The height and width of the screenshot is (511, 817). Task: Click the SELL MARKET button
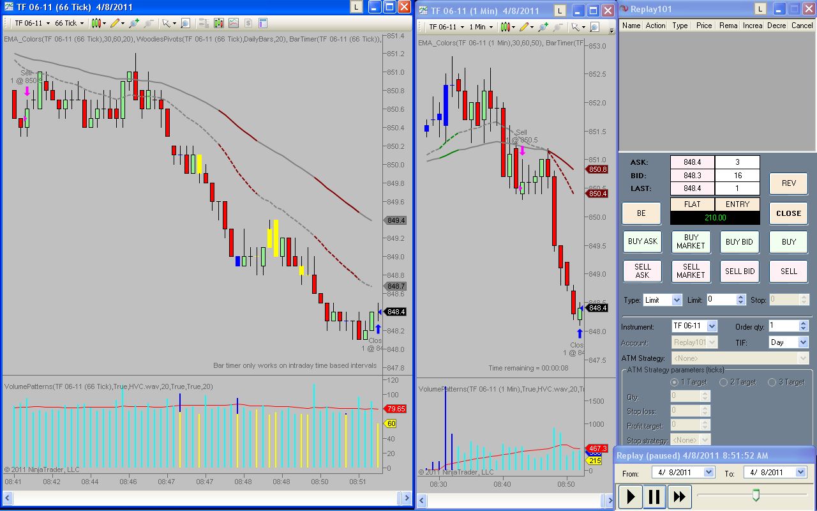pos(691,271)
